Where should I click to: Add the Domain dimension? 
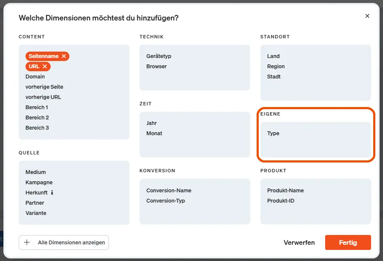[x=35, y=77]
